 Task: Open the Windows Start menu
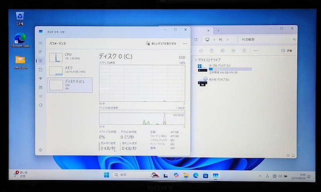tap(106, 175)
